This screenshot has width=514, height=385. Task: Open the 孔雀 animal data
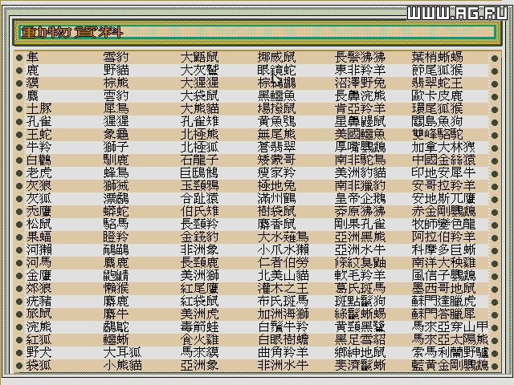coord(39,121)
